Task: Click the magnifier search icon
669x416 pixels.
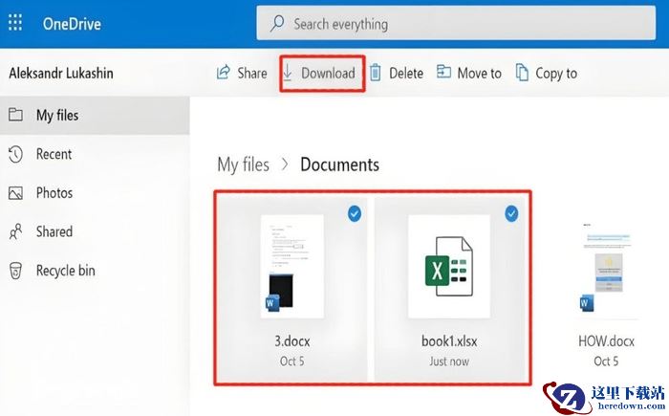Action: pos(277,23)
